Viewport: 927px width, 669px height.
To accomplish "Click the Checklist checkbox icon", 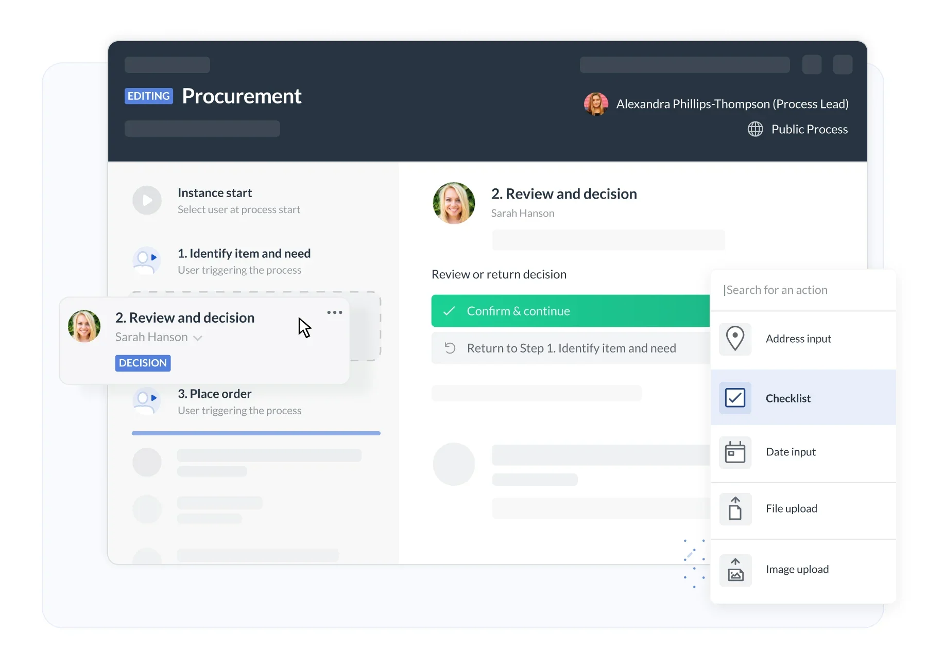I will 735,398.
